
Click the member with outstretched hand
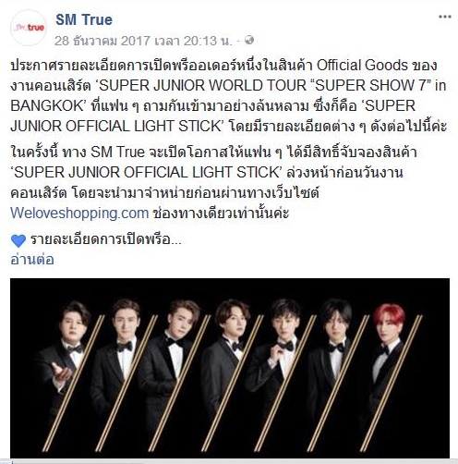[63, 363]
